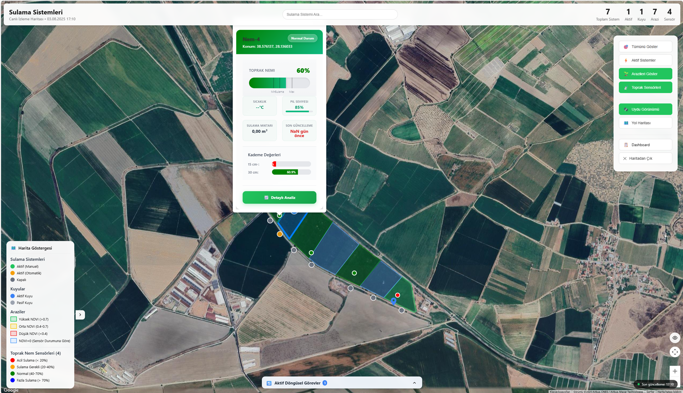
Task: Turn off Uydu Görünümü view
Action: (645, 109)
